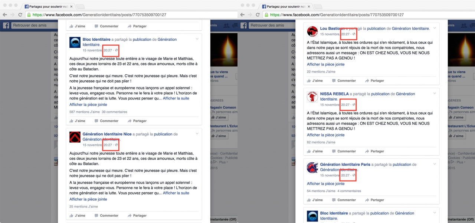Open the options chevron on Lou Bastioun's post

tap(435, 28)
